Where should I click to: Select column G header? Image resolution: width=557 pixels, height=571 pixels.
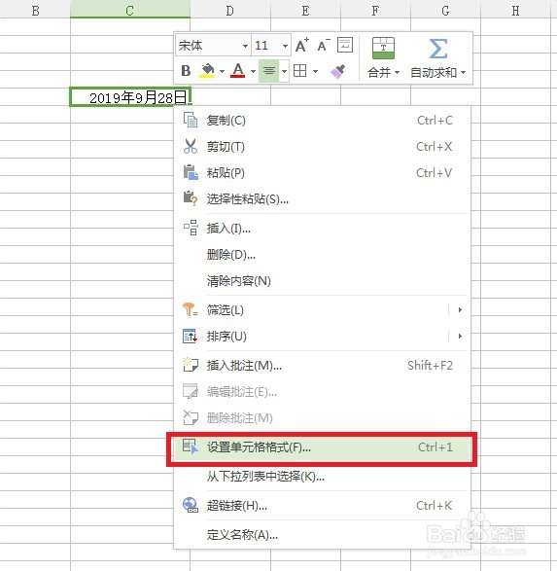(445, 9)
